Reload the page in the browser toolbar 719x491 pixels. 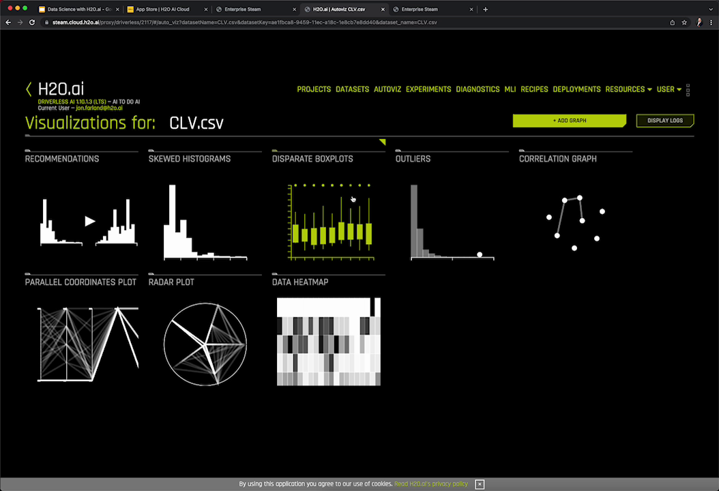(x=32, y=22)
